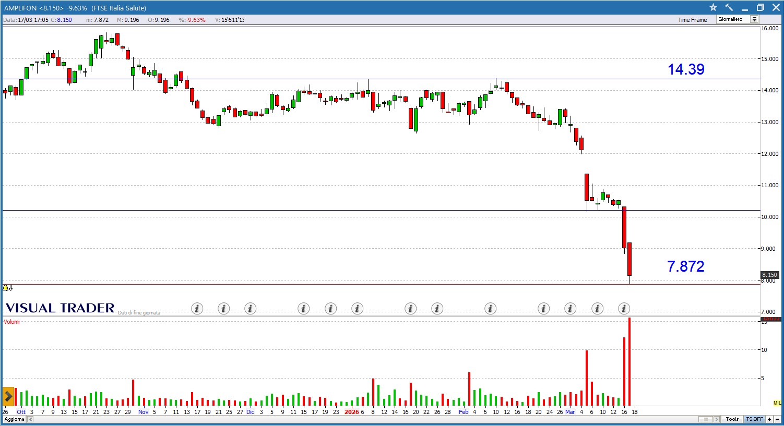Click the yellow alert bell icon
Viewport: 784px width, 426px height.
6,287
